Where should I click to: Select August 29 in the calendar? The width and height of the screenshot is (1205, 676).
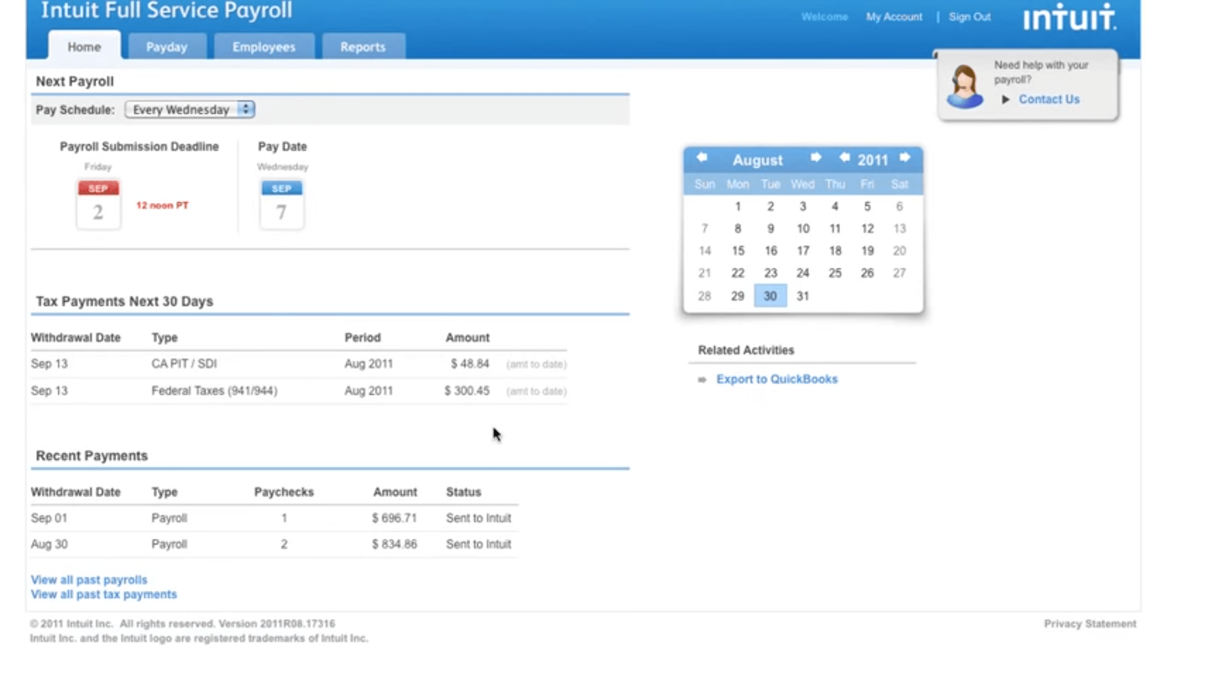738,296
